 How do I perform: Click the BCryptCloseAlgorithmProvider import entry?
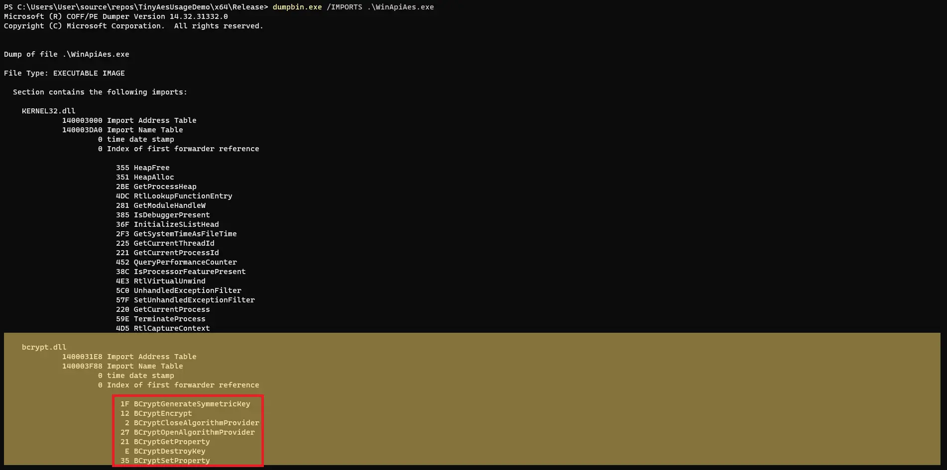(x=192, y=423)
